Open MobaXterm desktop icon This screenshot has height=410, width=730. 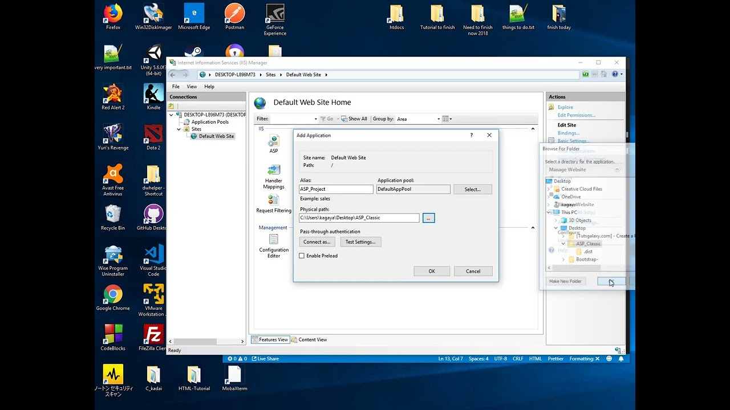tap(234, 378)
